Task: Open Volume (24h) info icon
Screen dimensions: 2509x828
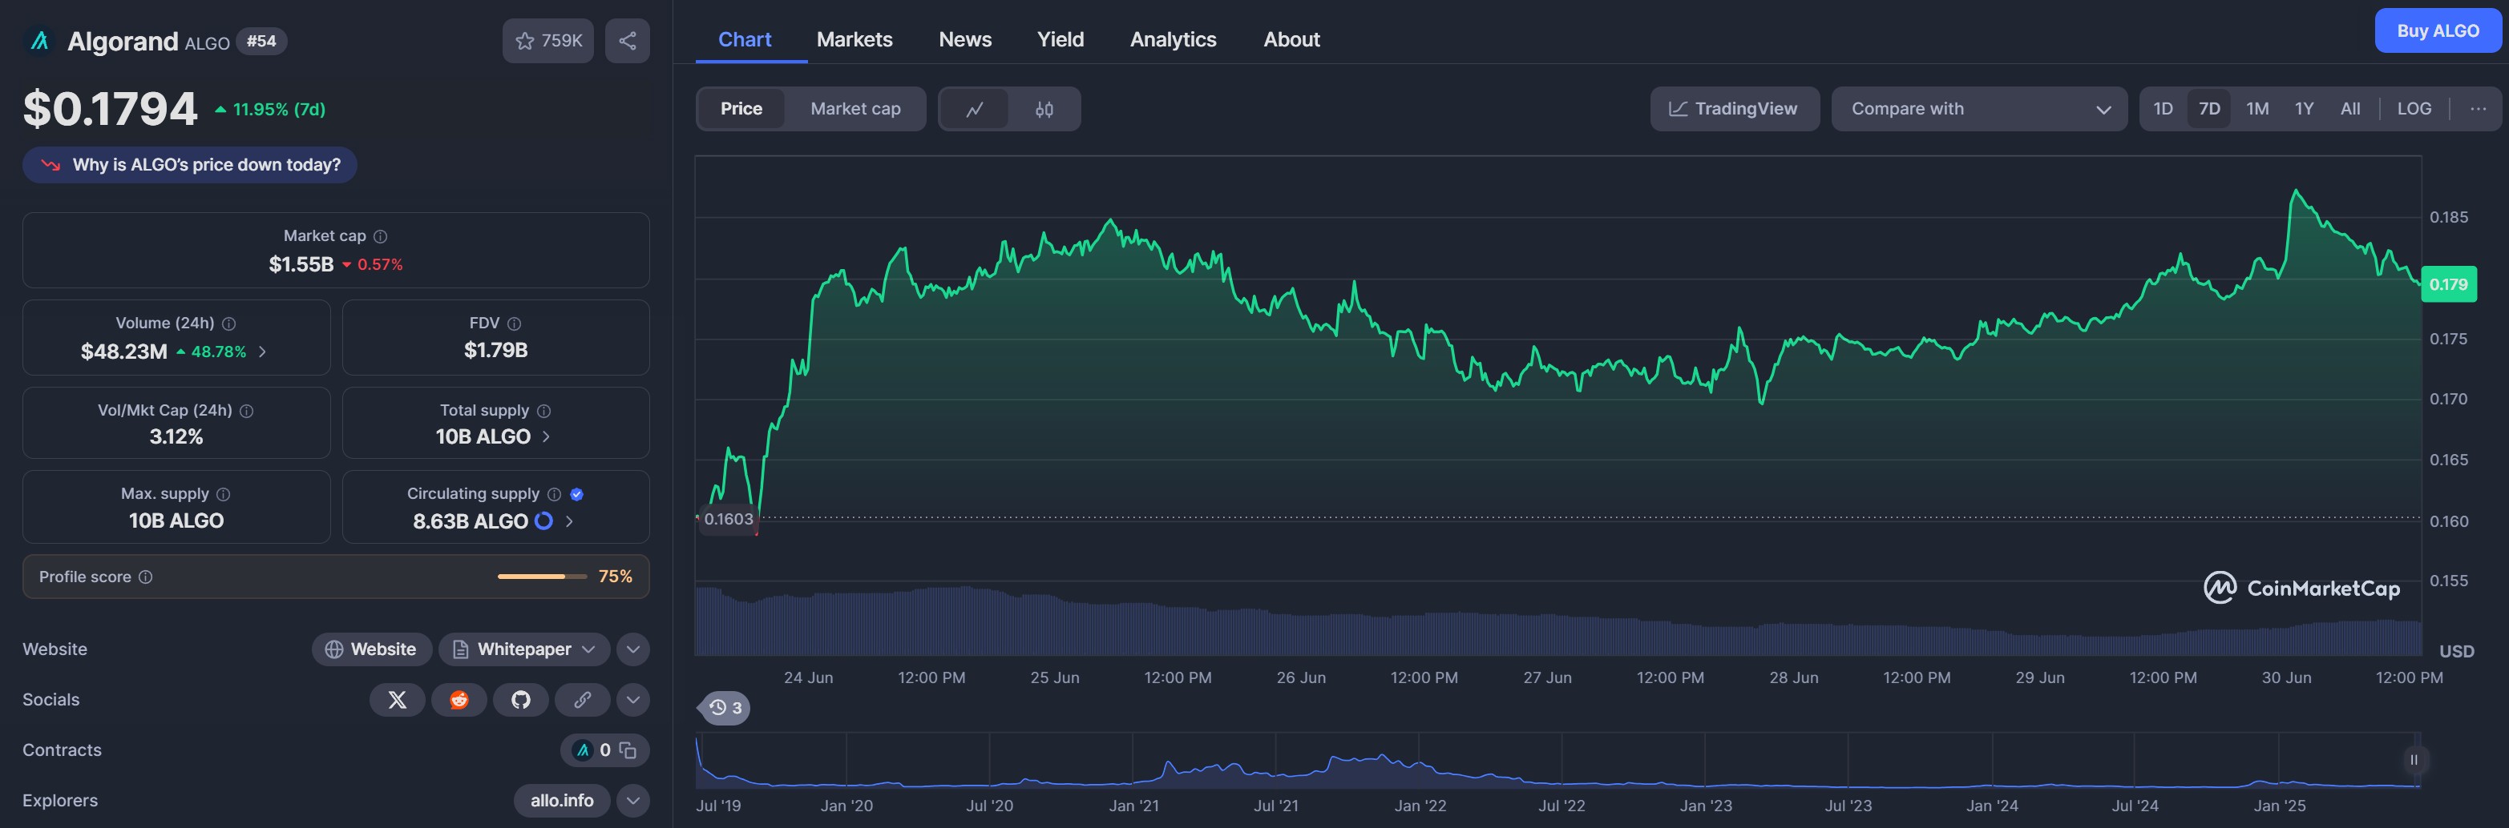Action: coord(229,324)
